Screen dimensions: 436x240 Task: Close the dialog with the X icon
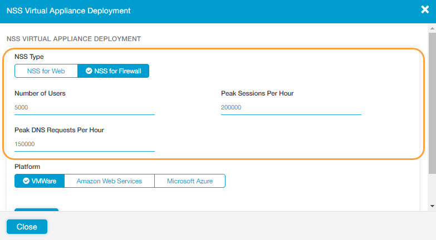click(424, 9)
